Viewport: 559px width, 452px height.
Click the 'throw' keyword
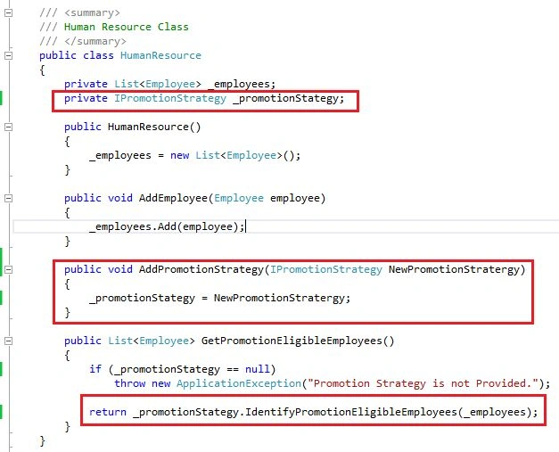(x=130, y=383)
